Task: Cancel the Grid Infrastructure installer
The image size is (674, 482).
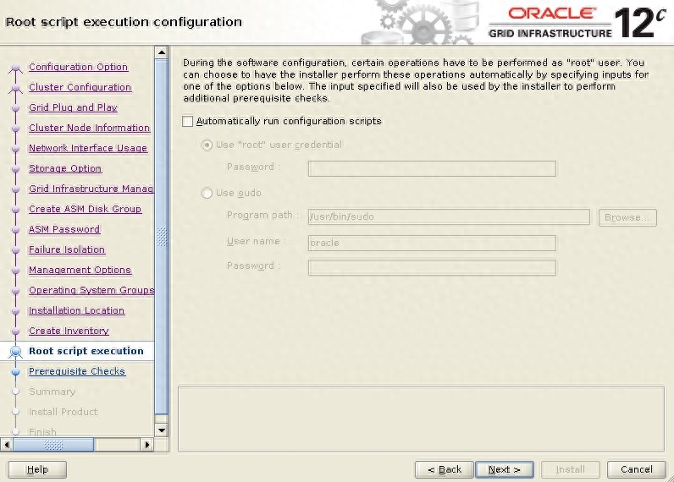Action: pos(636,469)
